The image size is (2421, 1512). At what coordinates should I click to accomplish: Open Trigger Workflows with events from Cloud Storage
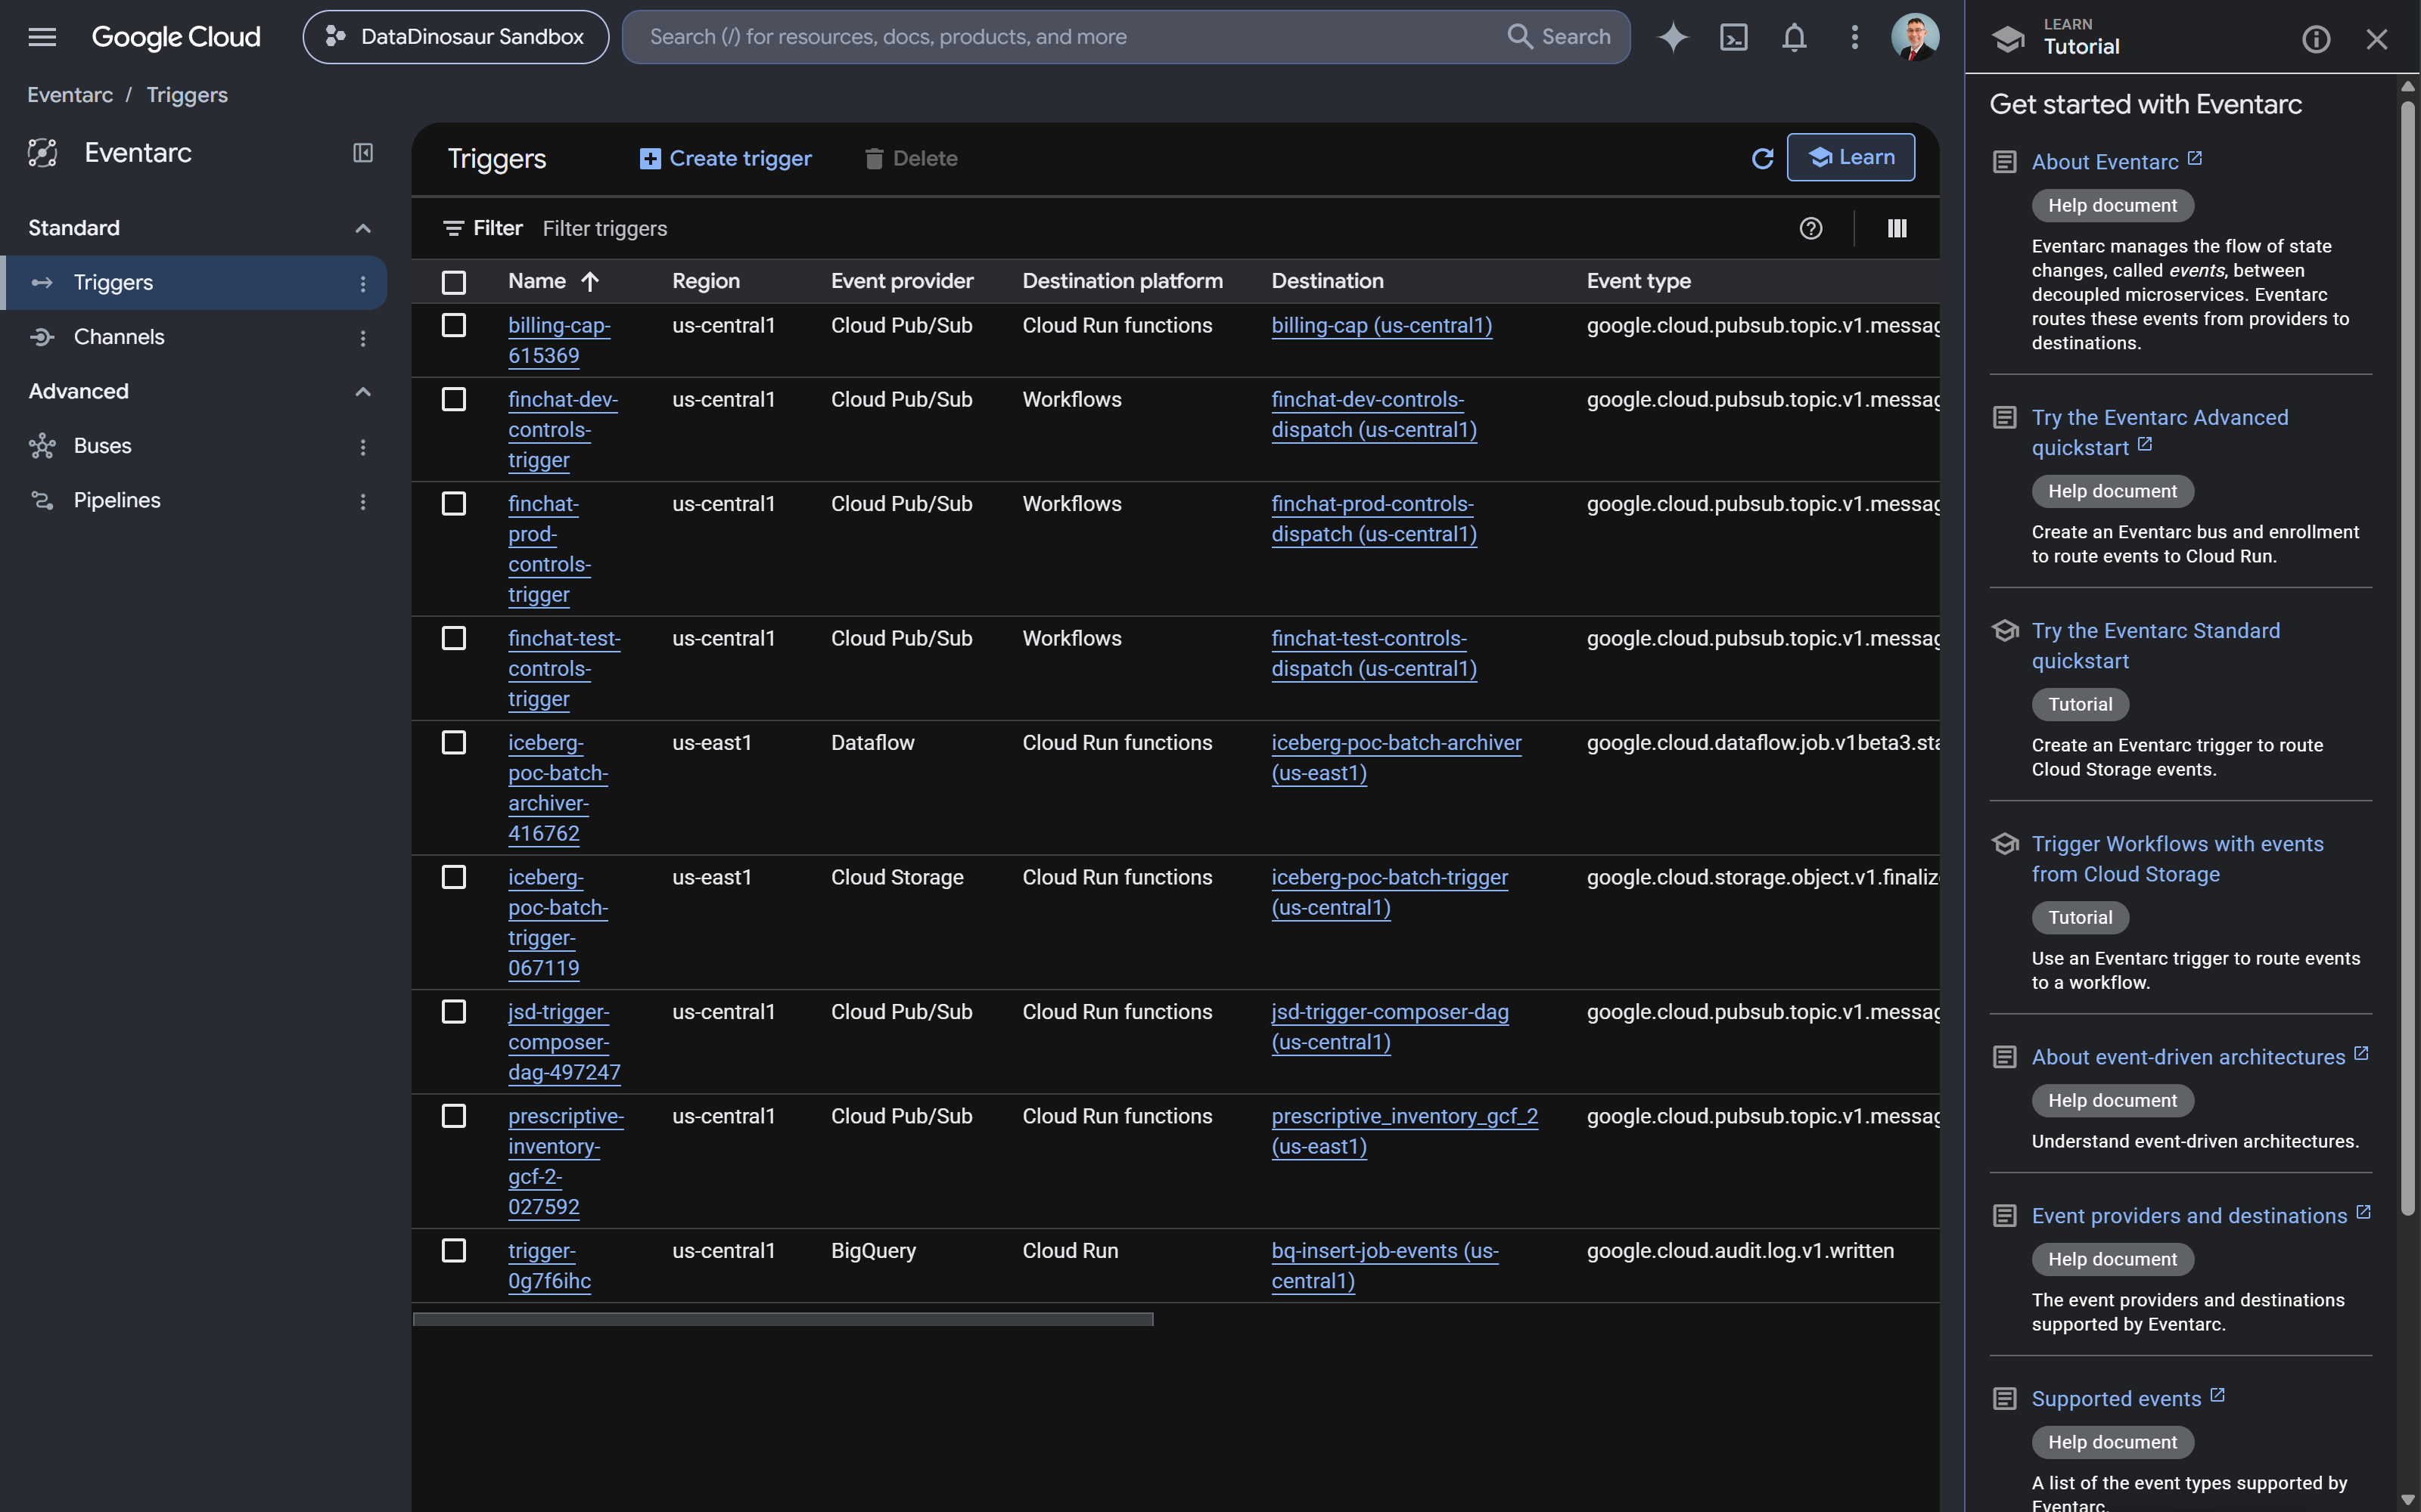point(2177,859)
